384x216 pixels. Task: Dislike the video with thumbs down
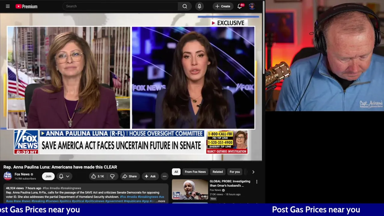pos(112,176)
